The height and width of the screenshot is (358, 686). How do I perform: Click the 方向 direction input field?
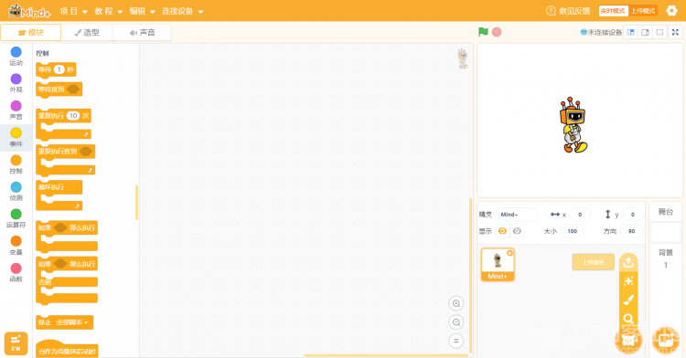[632, 231]
